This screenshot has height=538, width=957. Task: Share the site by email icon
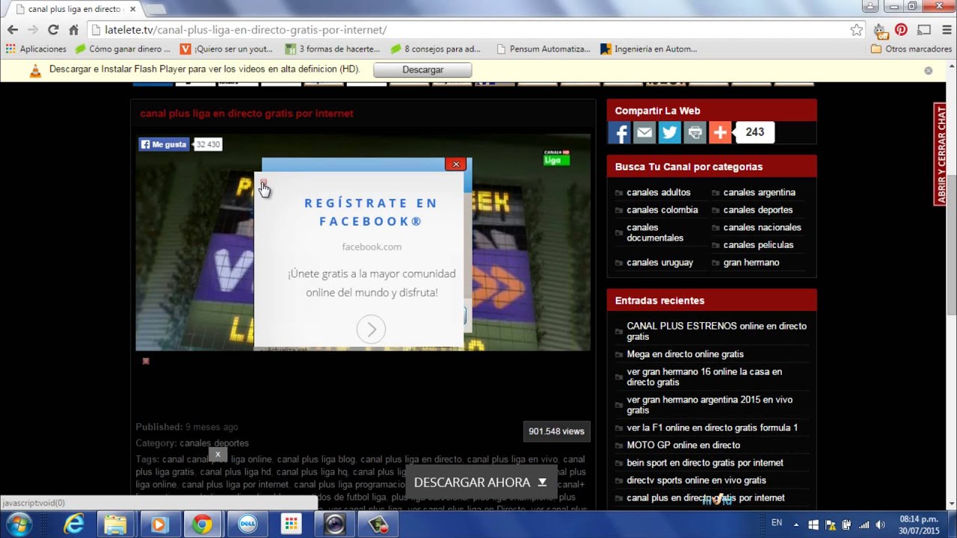644,132
